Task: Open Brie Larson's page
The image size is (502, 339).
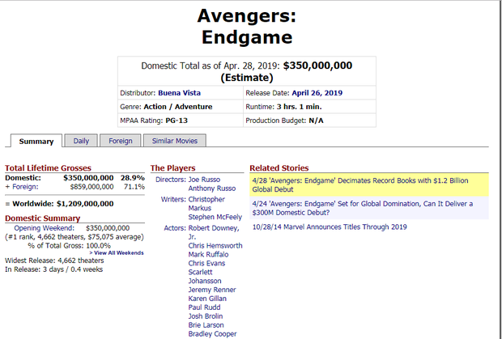Action: (x=206, y=325)
